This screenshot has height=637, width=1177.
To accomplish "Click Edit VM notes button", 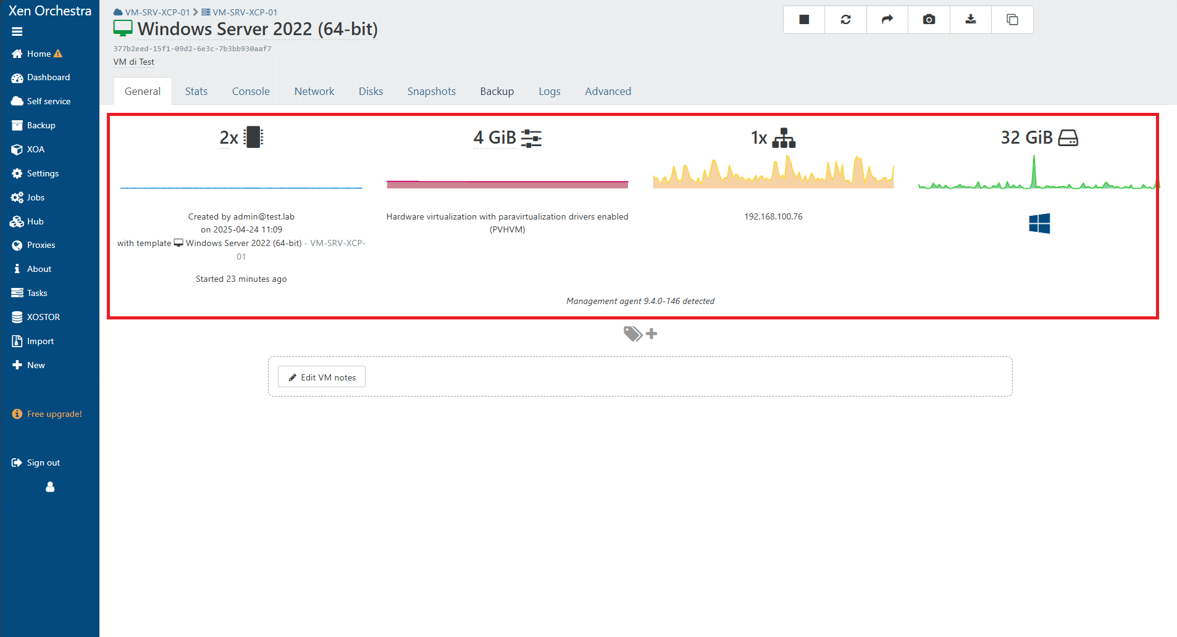I will (x=322, y=377).
